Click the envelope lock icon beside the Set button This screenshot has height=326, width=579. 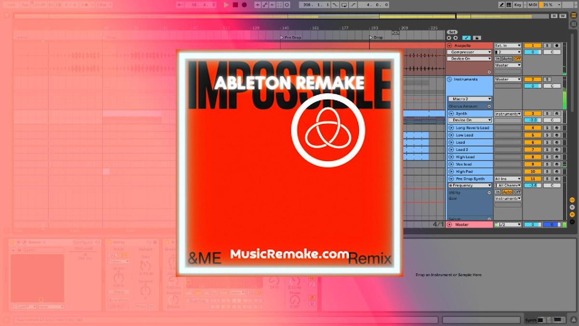click(x=477, y=38)
